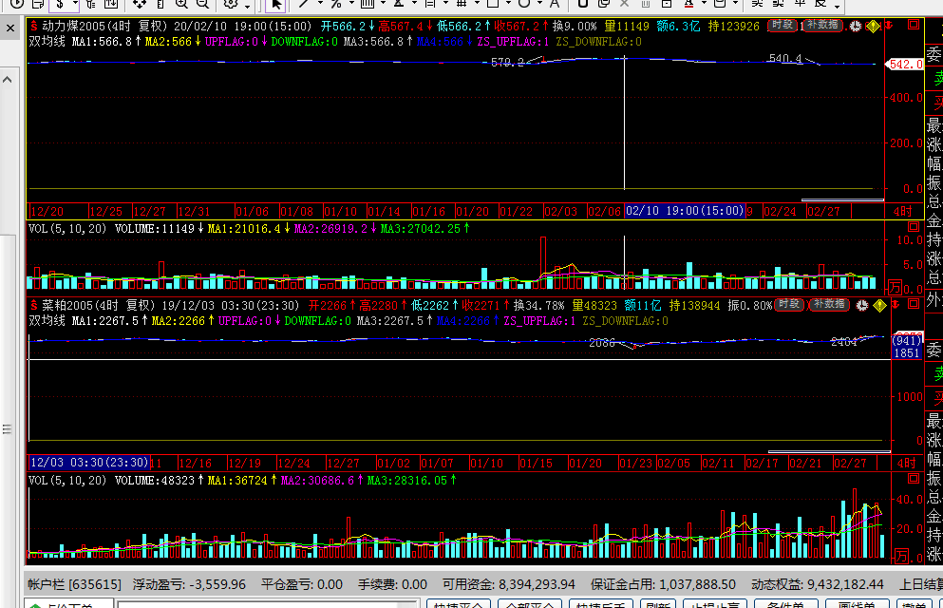
Task: Select the four-way move tool icon
Action: click(x=140, y=4)
